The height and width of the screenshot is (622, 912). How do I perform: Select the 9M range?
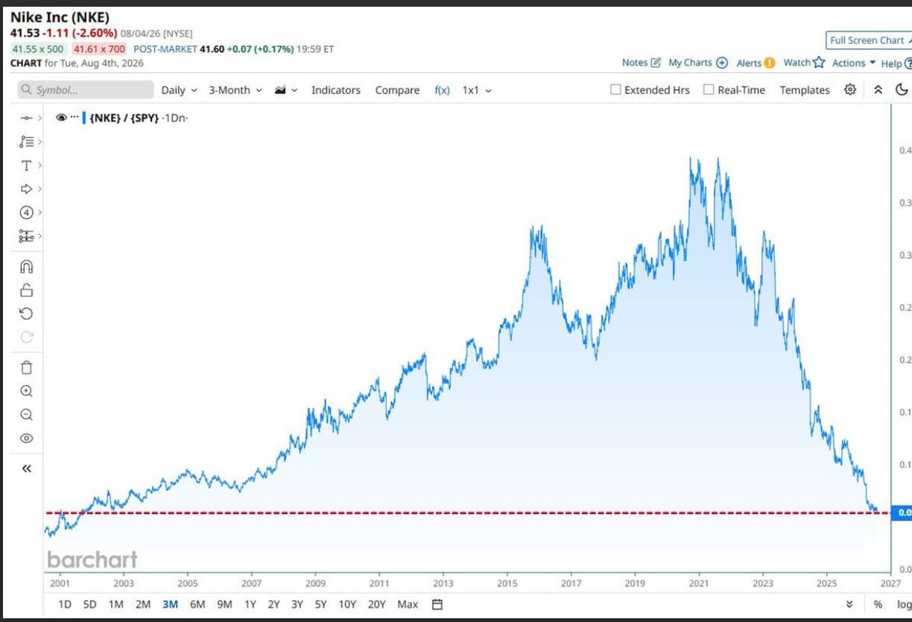(224, 604)
